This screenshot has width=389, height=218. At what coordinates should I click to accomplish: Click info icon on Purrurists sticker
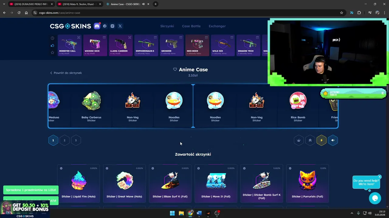pyautogui.click(x=291, y=168)
